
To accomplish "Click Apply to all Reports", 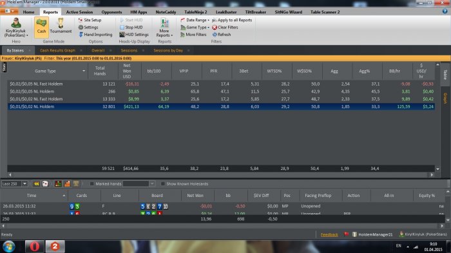I will (x=232, y=20).
